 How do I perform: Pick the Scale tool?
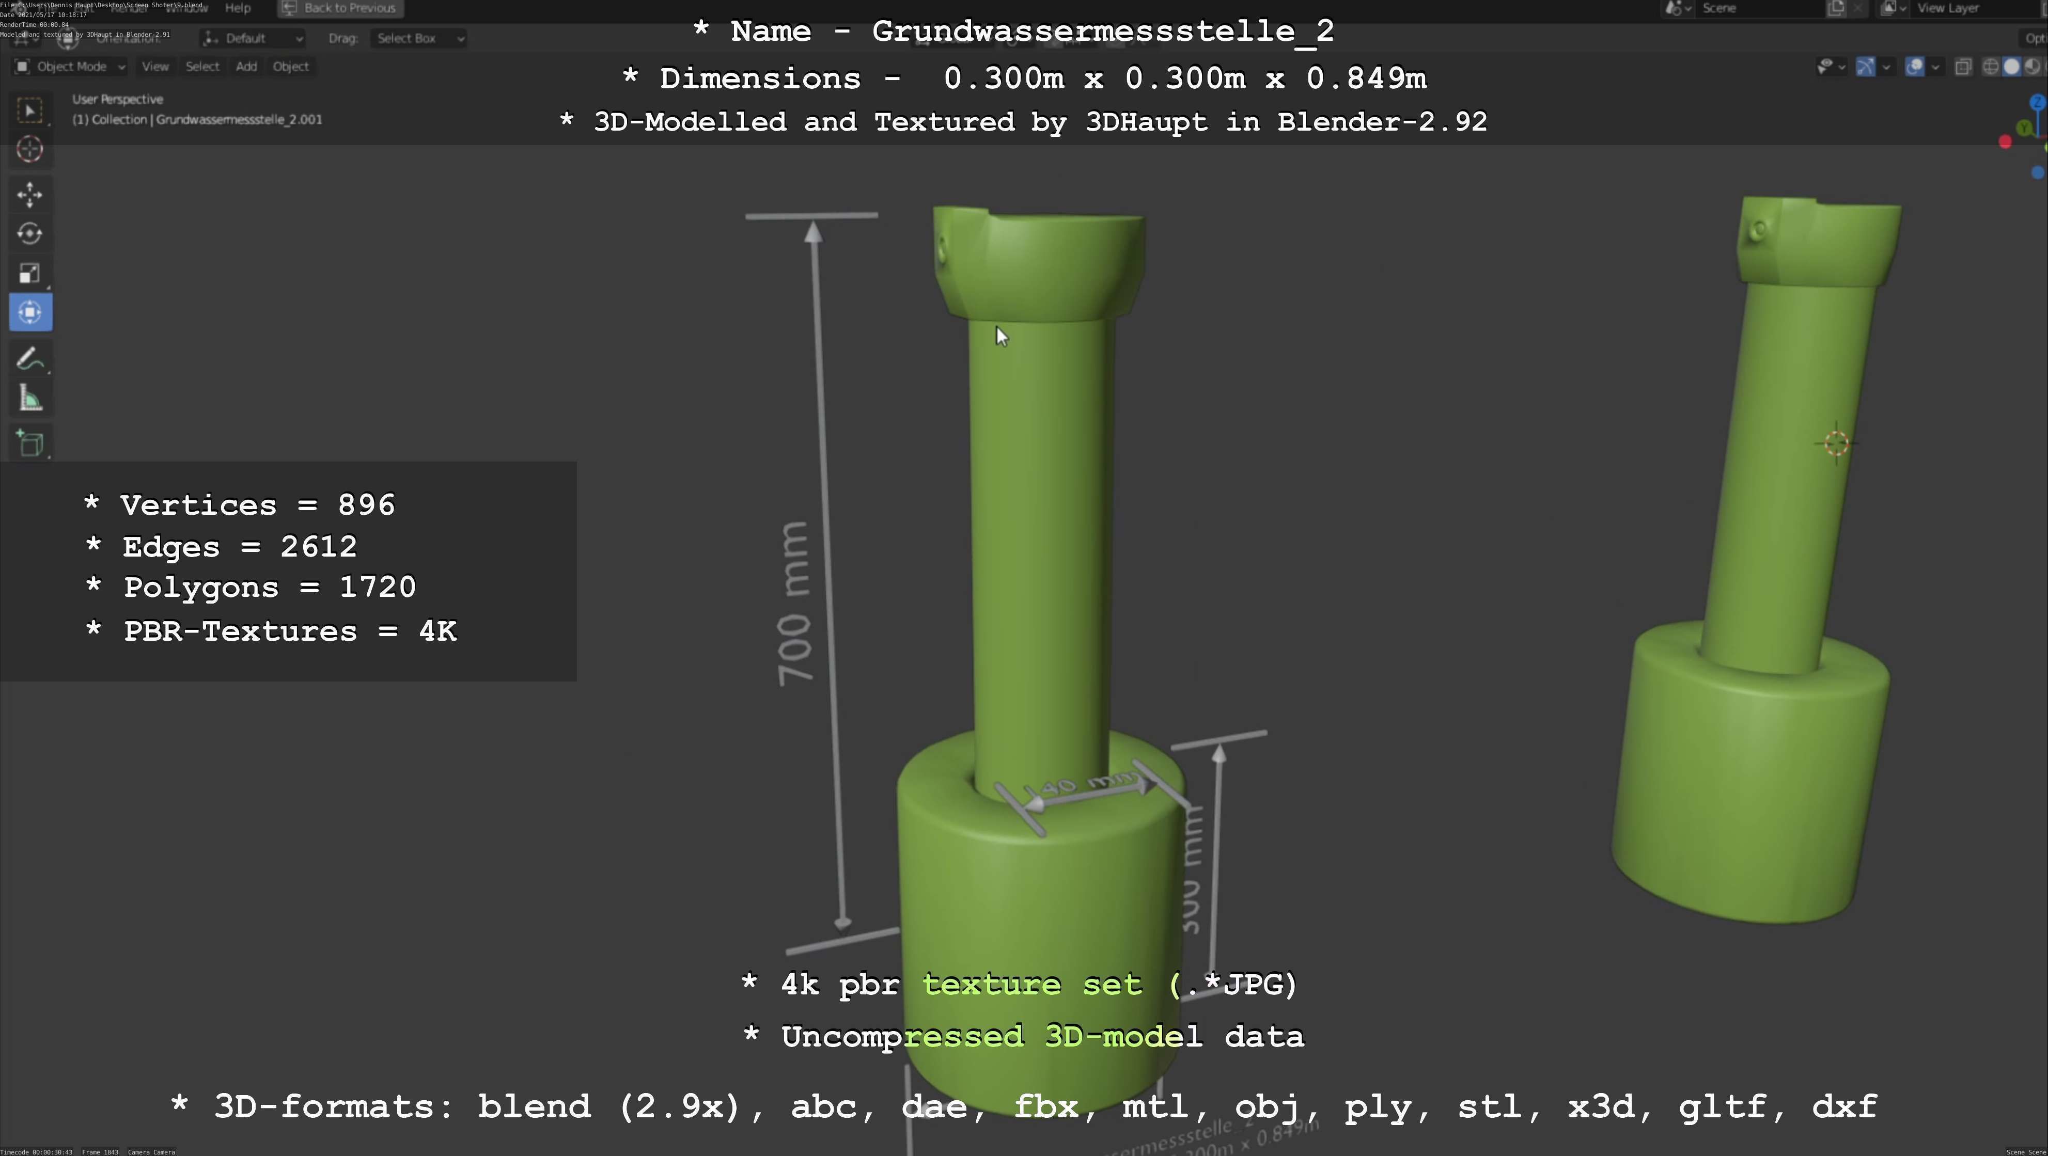30,273
